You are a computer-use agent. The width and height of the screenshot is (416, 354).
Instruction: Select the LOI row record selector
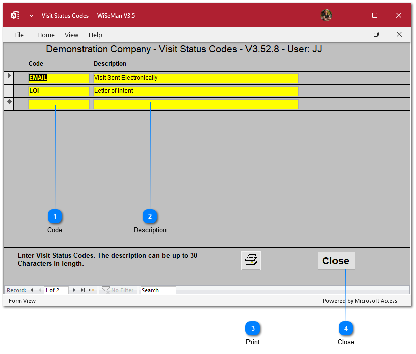[9, 91]
